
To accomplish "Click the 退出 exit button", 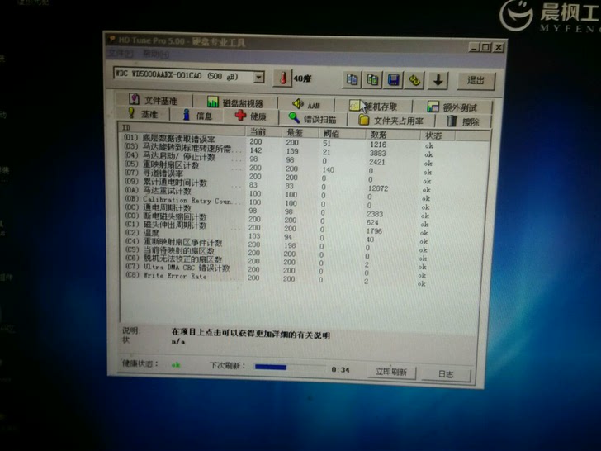I will [x=476, y=81].
